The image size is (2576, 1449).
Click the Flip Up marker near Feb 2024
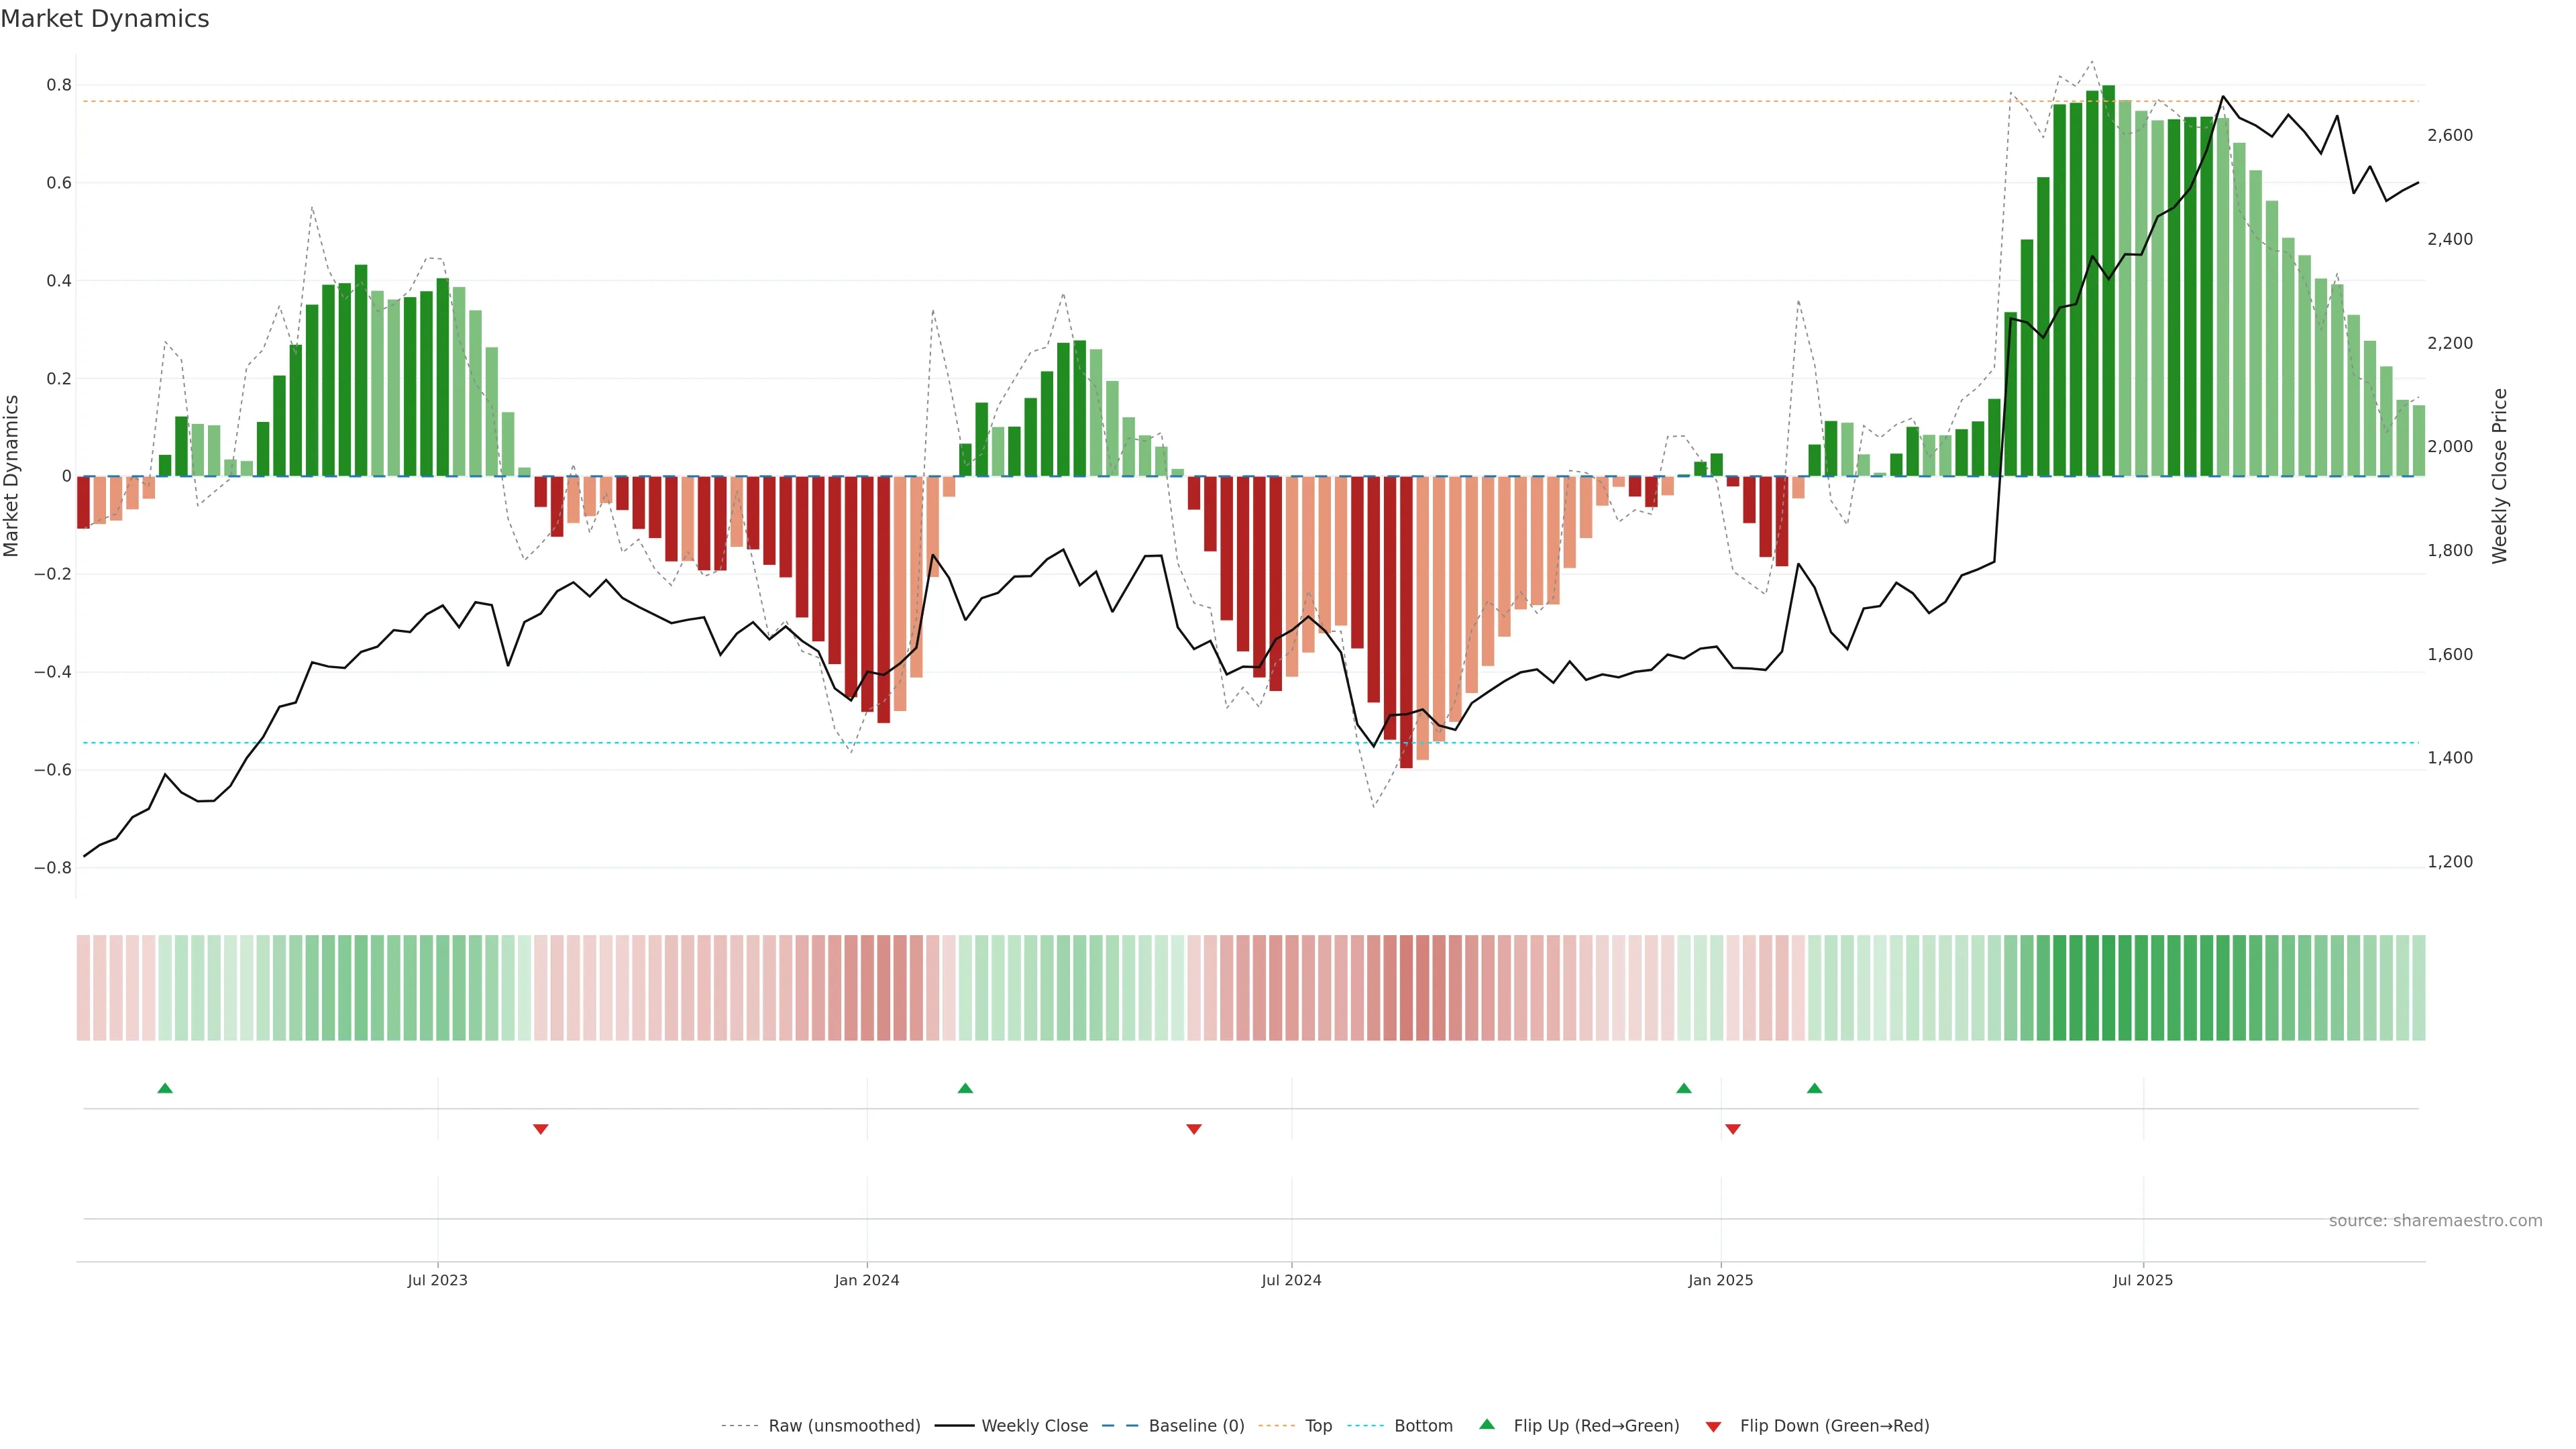tap(965, 1088)
